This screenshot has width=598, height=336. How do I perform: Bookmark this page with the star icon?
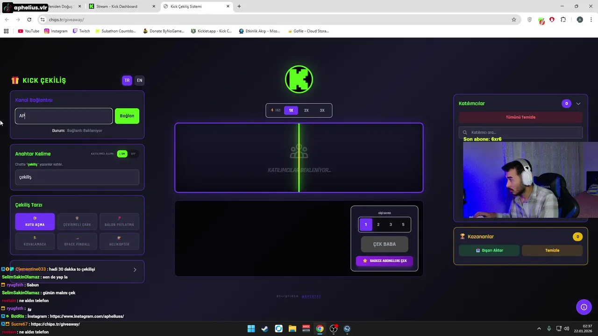514,20
